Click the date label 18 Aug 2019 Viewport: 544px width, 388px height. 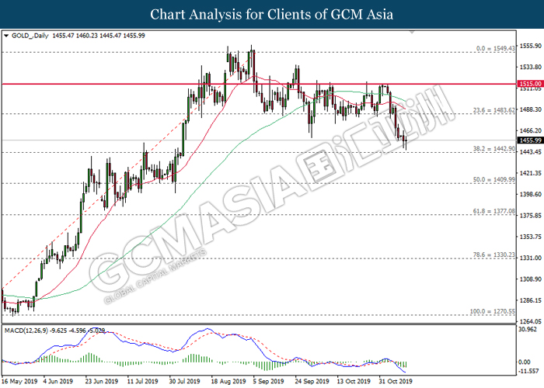228,381
